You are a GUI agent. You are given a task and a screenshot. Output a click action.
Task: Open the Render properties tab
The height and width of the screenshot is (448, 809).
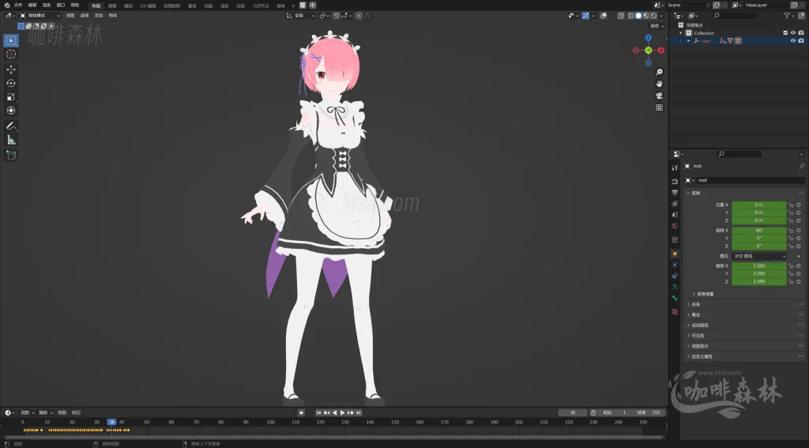pos(675,181)
